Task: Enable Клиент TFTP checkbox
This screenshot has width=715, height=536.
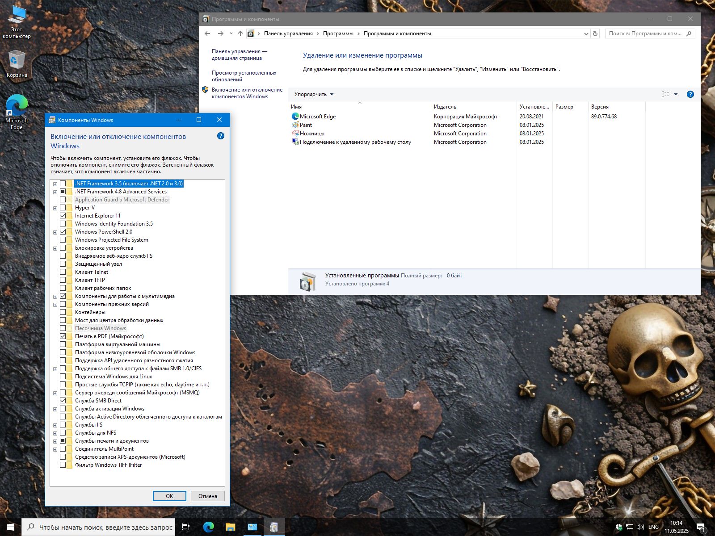Action: point(63,280)
